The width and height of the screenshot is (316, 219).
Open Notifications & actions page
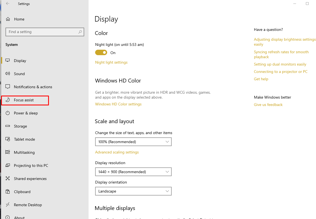click(33, 87)
